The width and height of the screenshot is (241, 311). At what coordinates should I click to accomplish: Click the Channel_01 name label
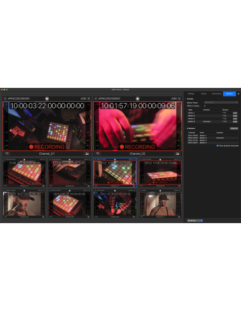(47, 154)
